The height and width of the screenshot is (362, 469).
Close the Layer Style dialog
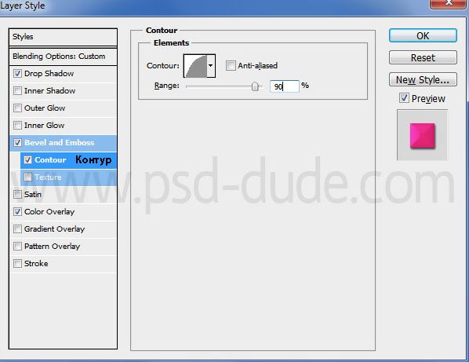tap(449, 3)
